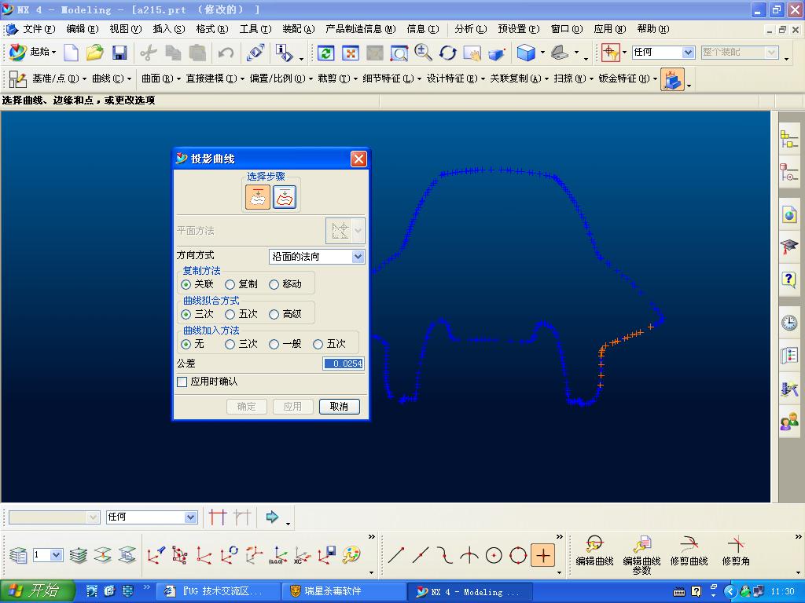Open the 文件 menu
The image size is (805, 603).
click(x=39, y=29)
